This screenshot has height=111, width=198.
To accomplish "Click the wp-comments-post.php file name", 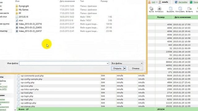I will (32, 76).
